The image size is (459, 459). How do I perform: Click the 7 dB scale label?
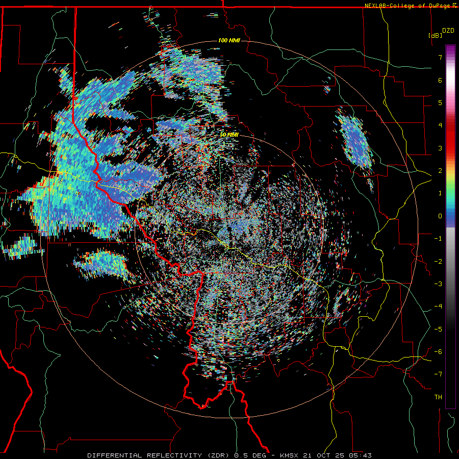(440, 57)
